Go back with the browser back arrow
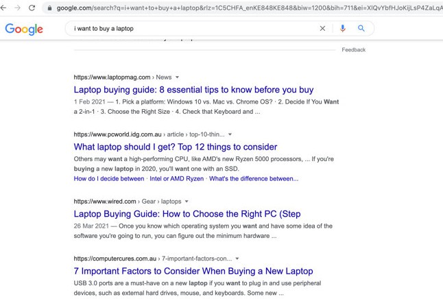The height and width of the screenshot is (299, 443). [3, 8]
